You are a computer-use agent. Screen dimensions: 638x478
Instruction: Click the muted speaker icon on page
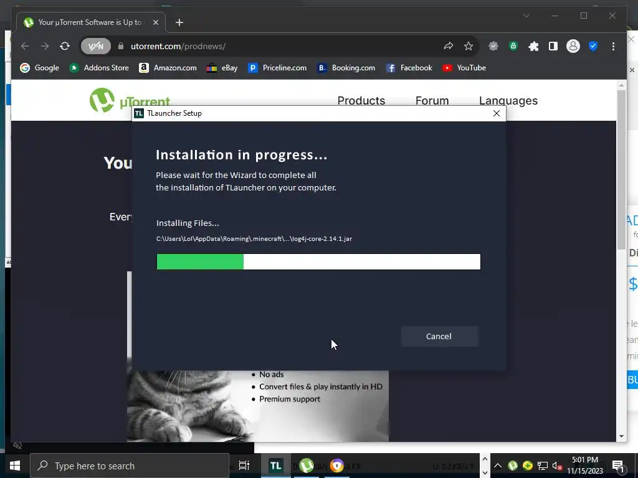point(17,446)
